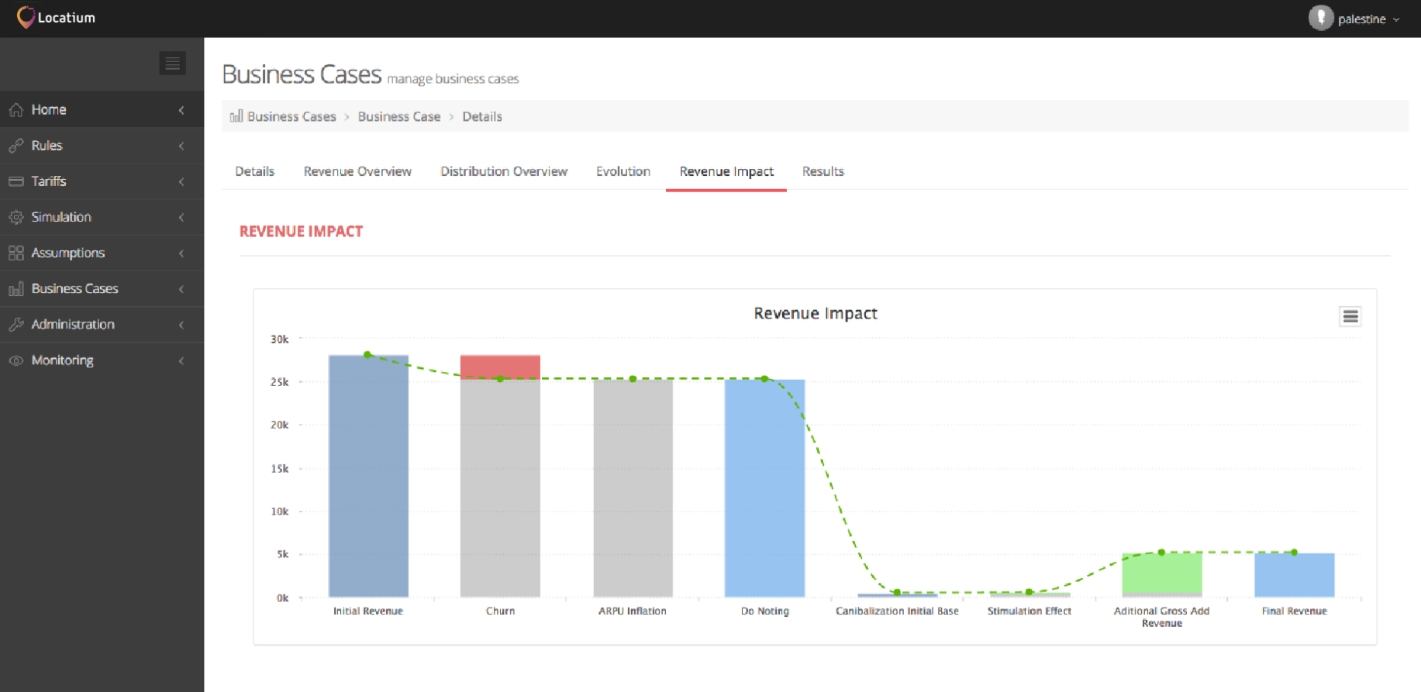Expand the Tariffs menu chevron arrow
The image size is (1421, 692).
[x=181, y=181]
